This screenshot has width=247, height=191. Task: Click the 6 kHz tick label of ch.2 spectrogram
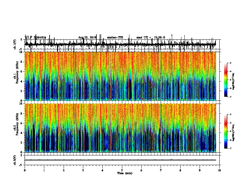pos(22,123)
